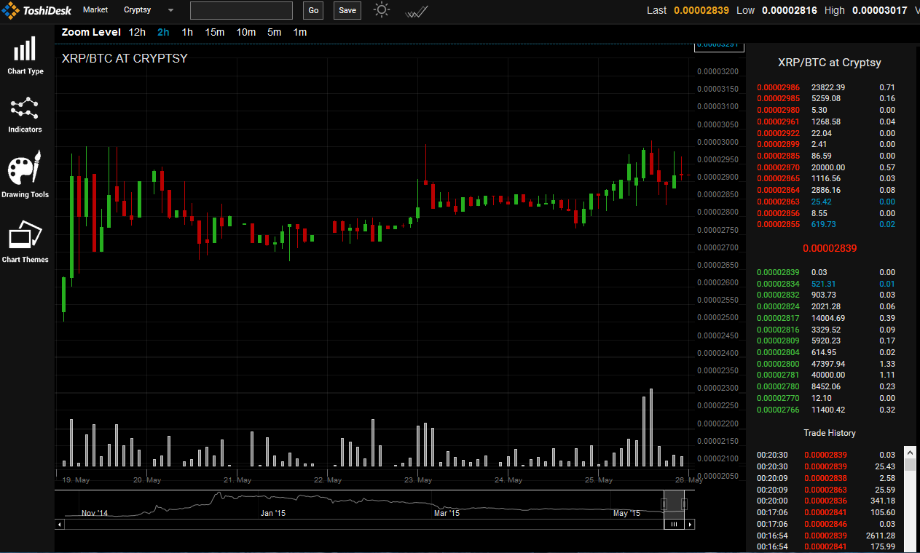
Task: Click the ToshiDesk logo
Action: (36, 10)
